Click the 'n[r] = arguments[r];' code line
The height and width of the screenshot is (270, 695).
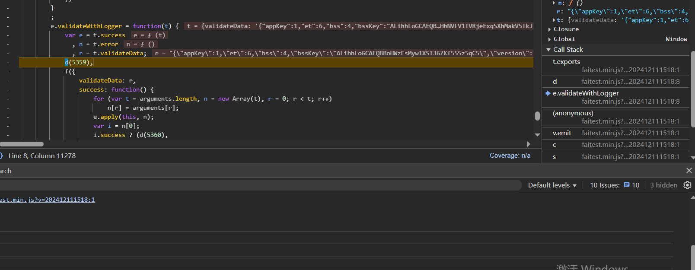(143, 108)
